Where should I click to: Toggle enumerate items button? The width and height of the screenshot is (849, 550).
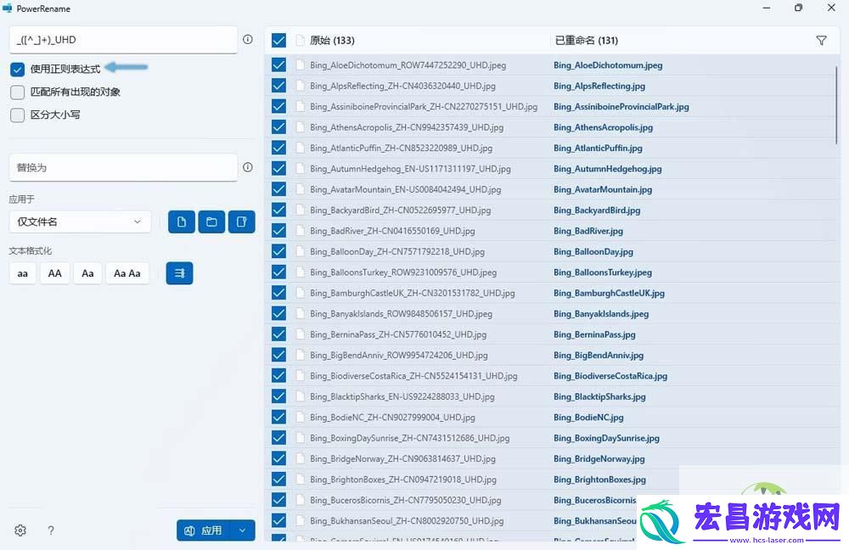pos(179,273)
